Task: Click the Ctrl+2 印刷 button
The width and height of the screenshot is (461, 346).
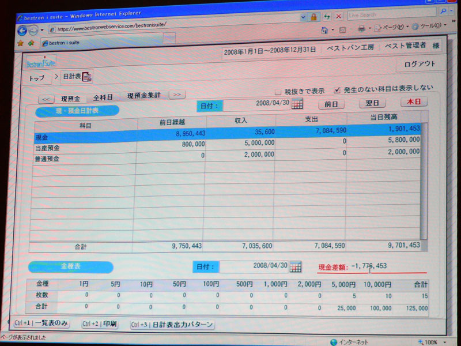Action: 100,324
